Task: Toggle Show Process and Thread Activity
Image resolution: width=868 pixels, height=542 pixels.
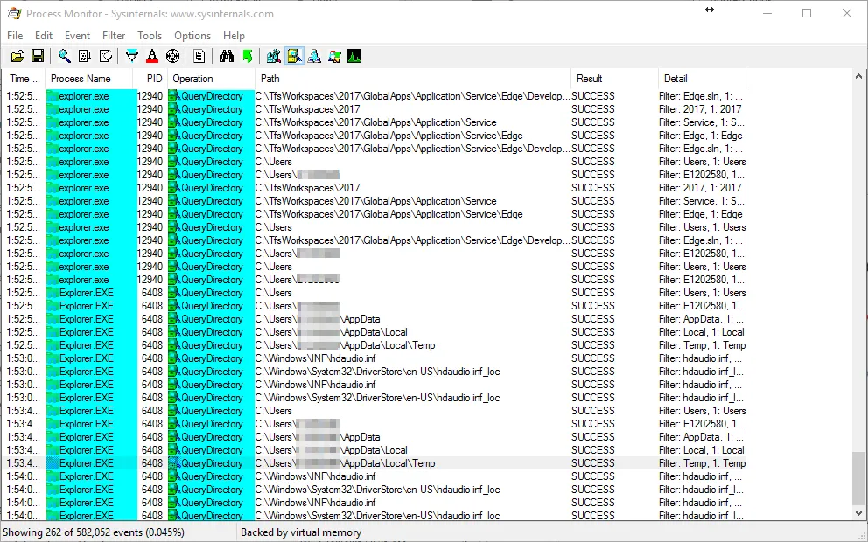Action: pyautogui.click(x=334, y=56)
